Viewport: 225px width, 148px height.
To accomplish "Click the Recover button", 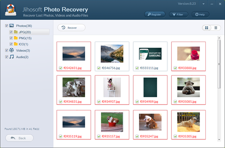I will tap(71, 28).
